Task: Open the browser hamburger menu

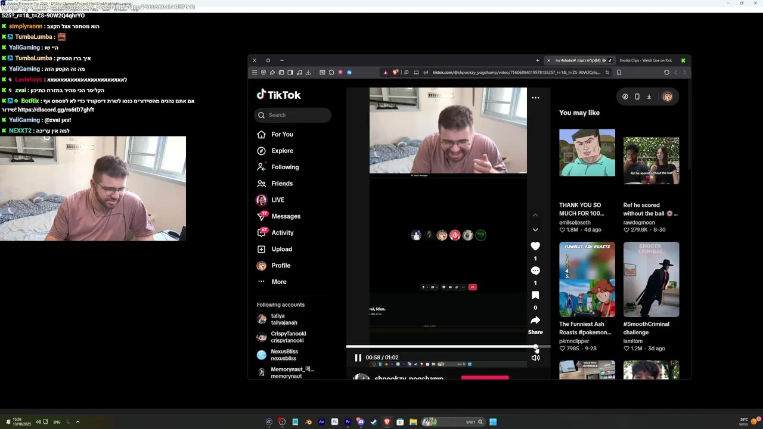Action: pyautogui.click(x=254, y=73)
